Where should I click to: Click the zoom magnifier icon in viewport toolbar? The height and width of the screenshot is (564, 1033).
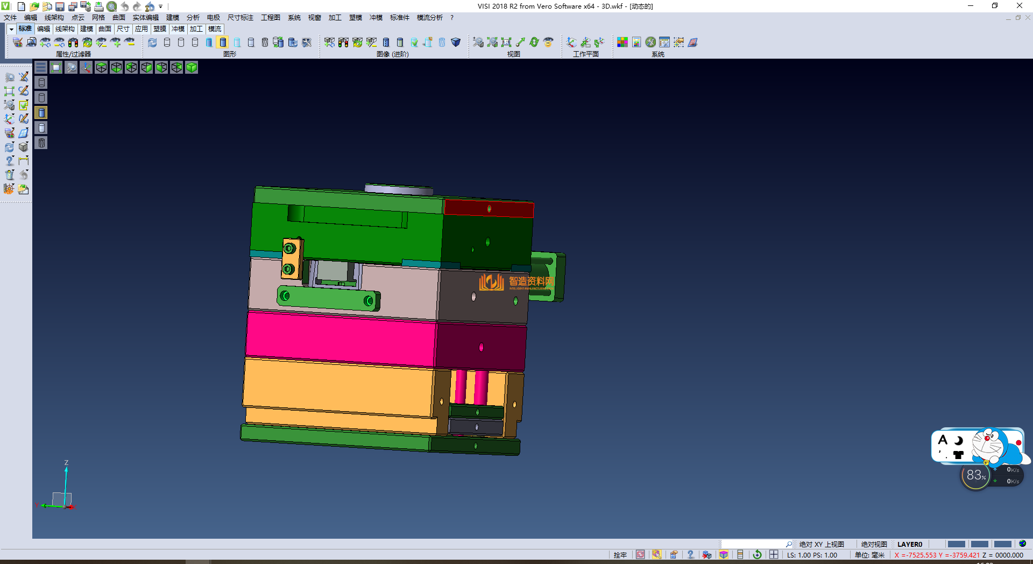(x=71, y=67)
